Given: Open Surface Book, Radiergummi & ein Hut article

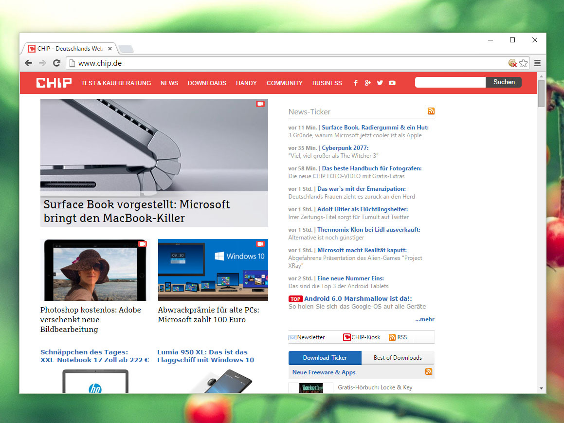Looking at the screenshot, I should tap(375, 128).
